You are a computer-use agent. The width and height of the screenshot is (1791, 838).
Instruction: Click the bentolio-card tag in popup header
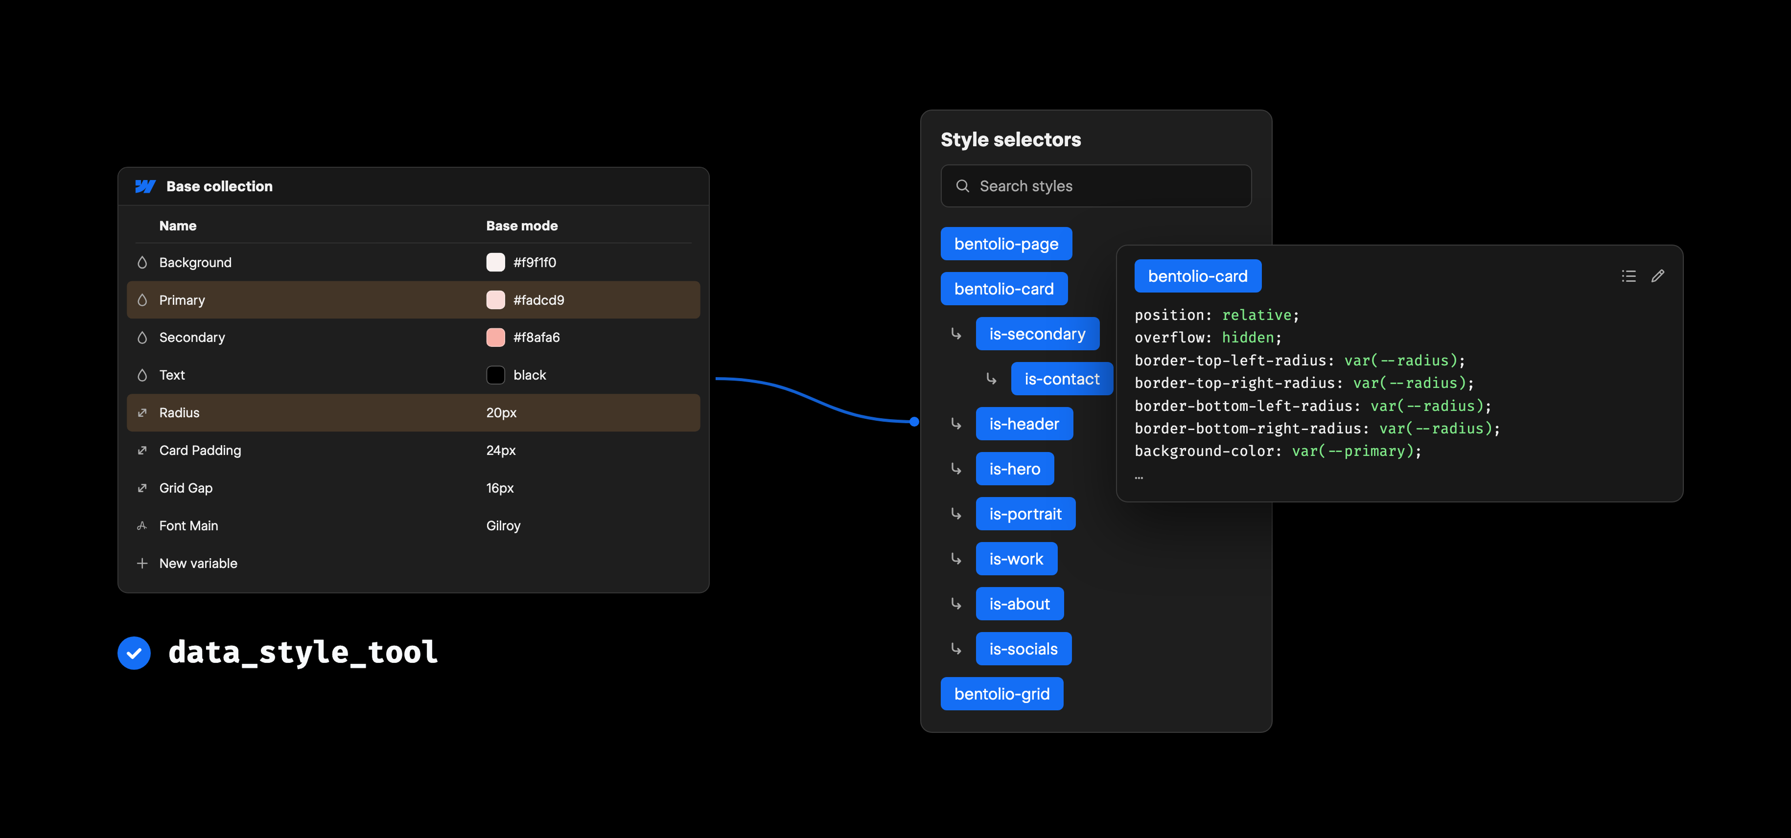(x=1198, y=276)
